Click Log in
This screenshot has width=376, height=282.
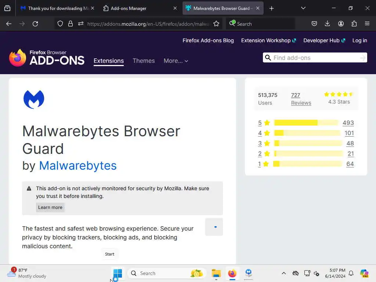(x=360, y=40)
